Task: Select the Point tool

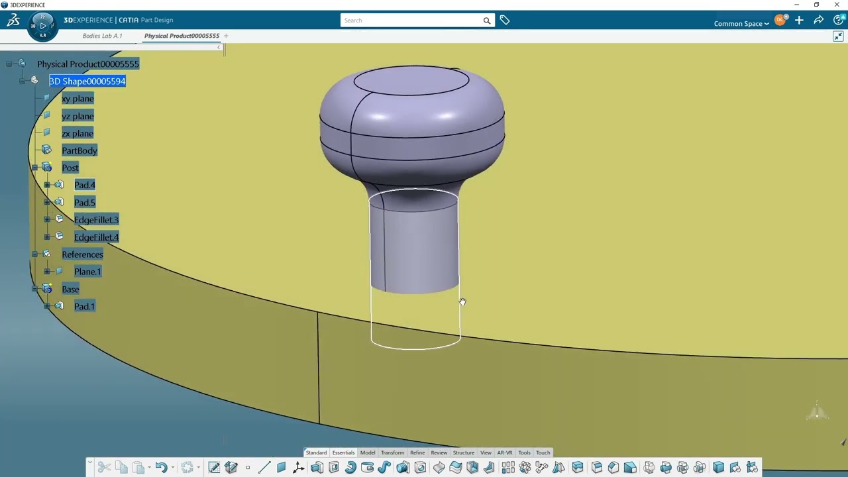Action: (x=248, y=468)
